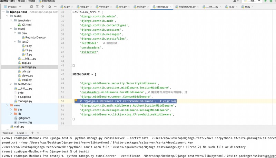Expand the lib folder
This screenshot has height=158, width=276.
(11, 114)
